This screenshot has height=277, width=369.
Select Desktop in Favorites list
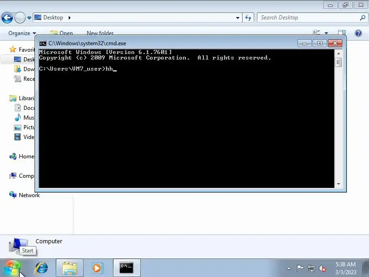tap(24, 60)
